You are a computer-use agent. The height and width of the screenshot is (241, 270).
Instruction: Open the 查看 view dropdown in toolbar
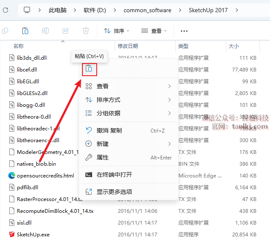point(154,31)
